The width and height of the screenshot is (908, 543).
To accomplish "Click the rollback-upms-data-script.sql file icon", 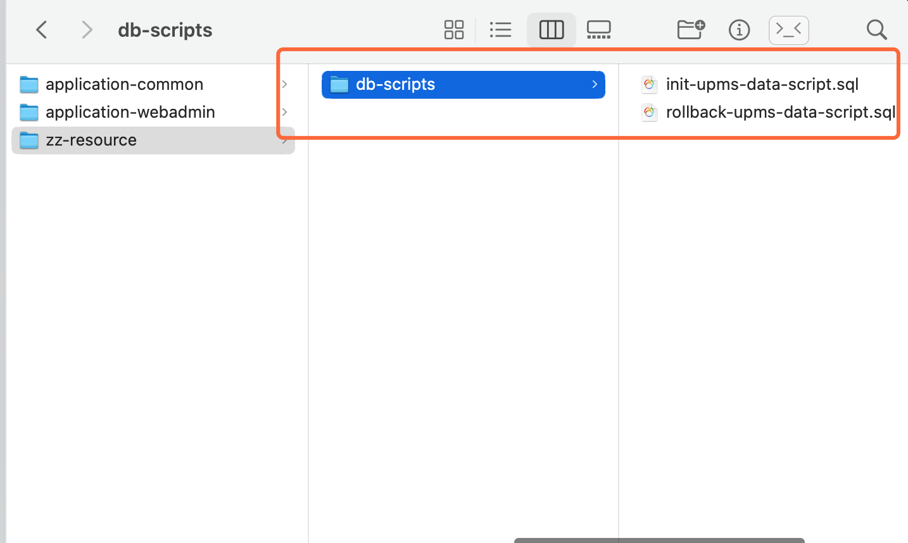I will 649,113.
